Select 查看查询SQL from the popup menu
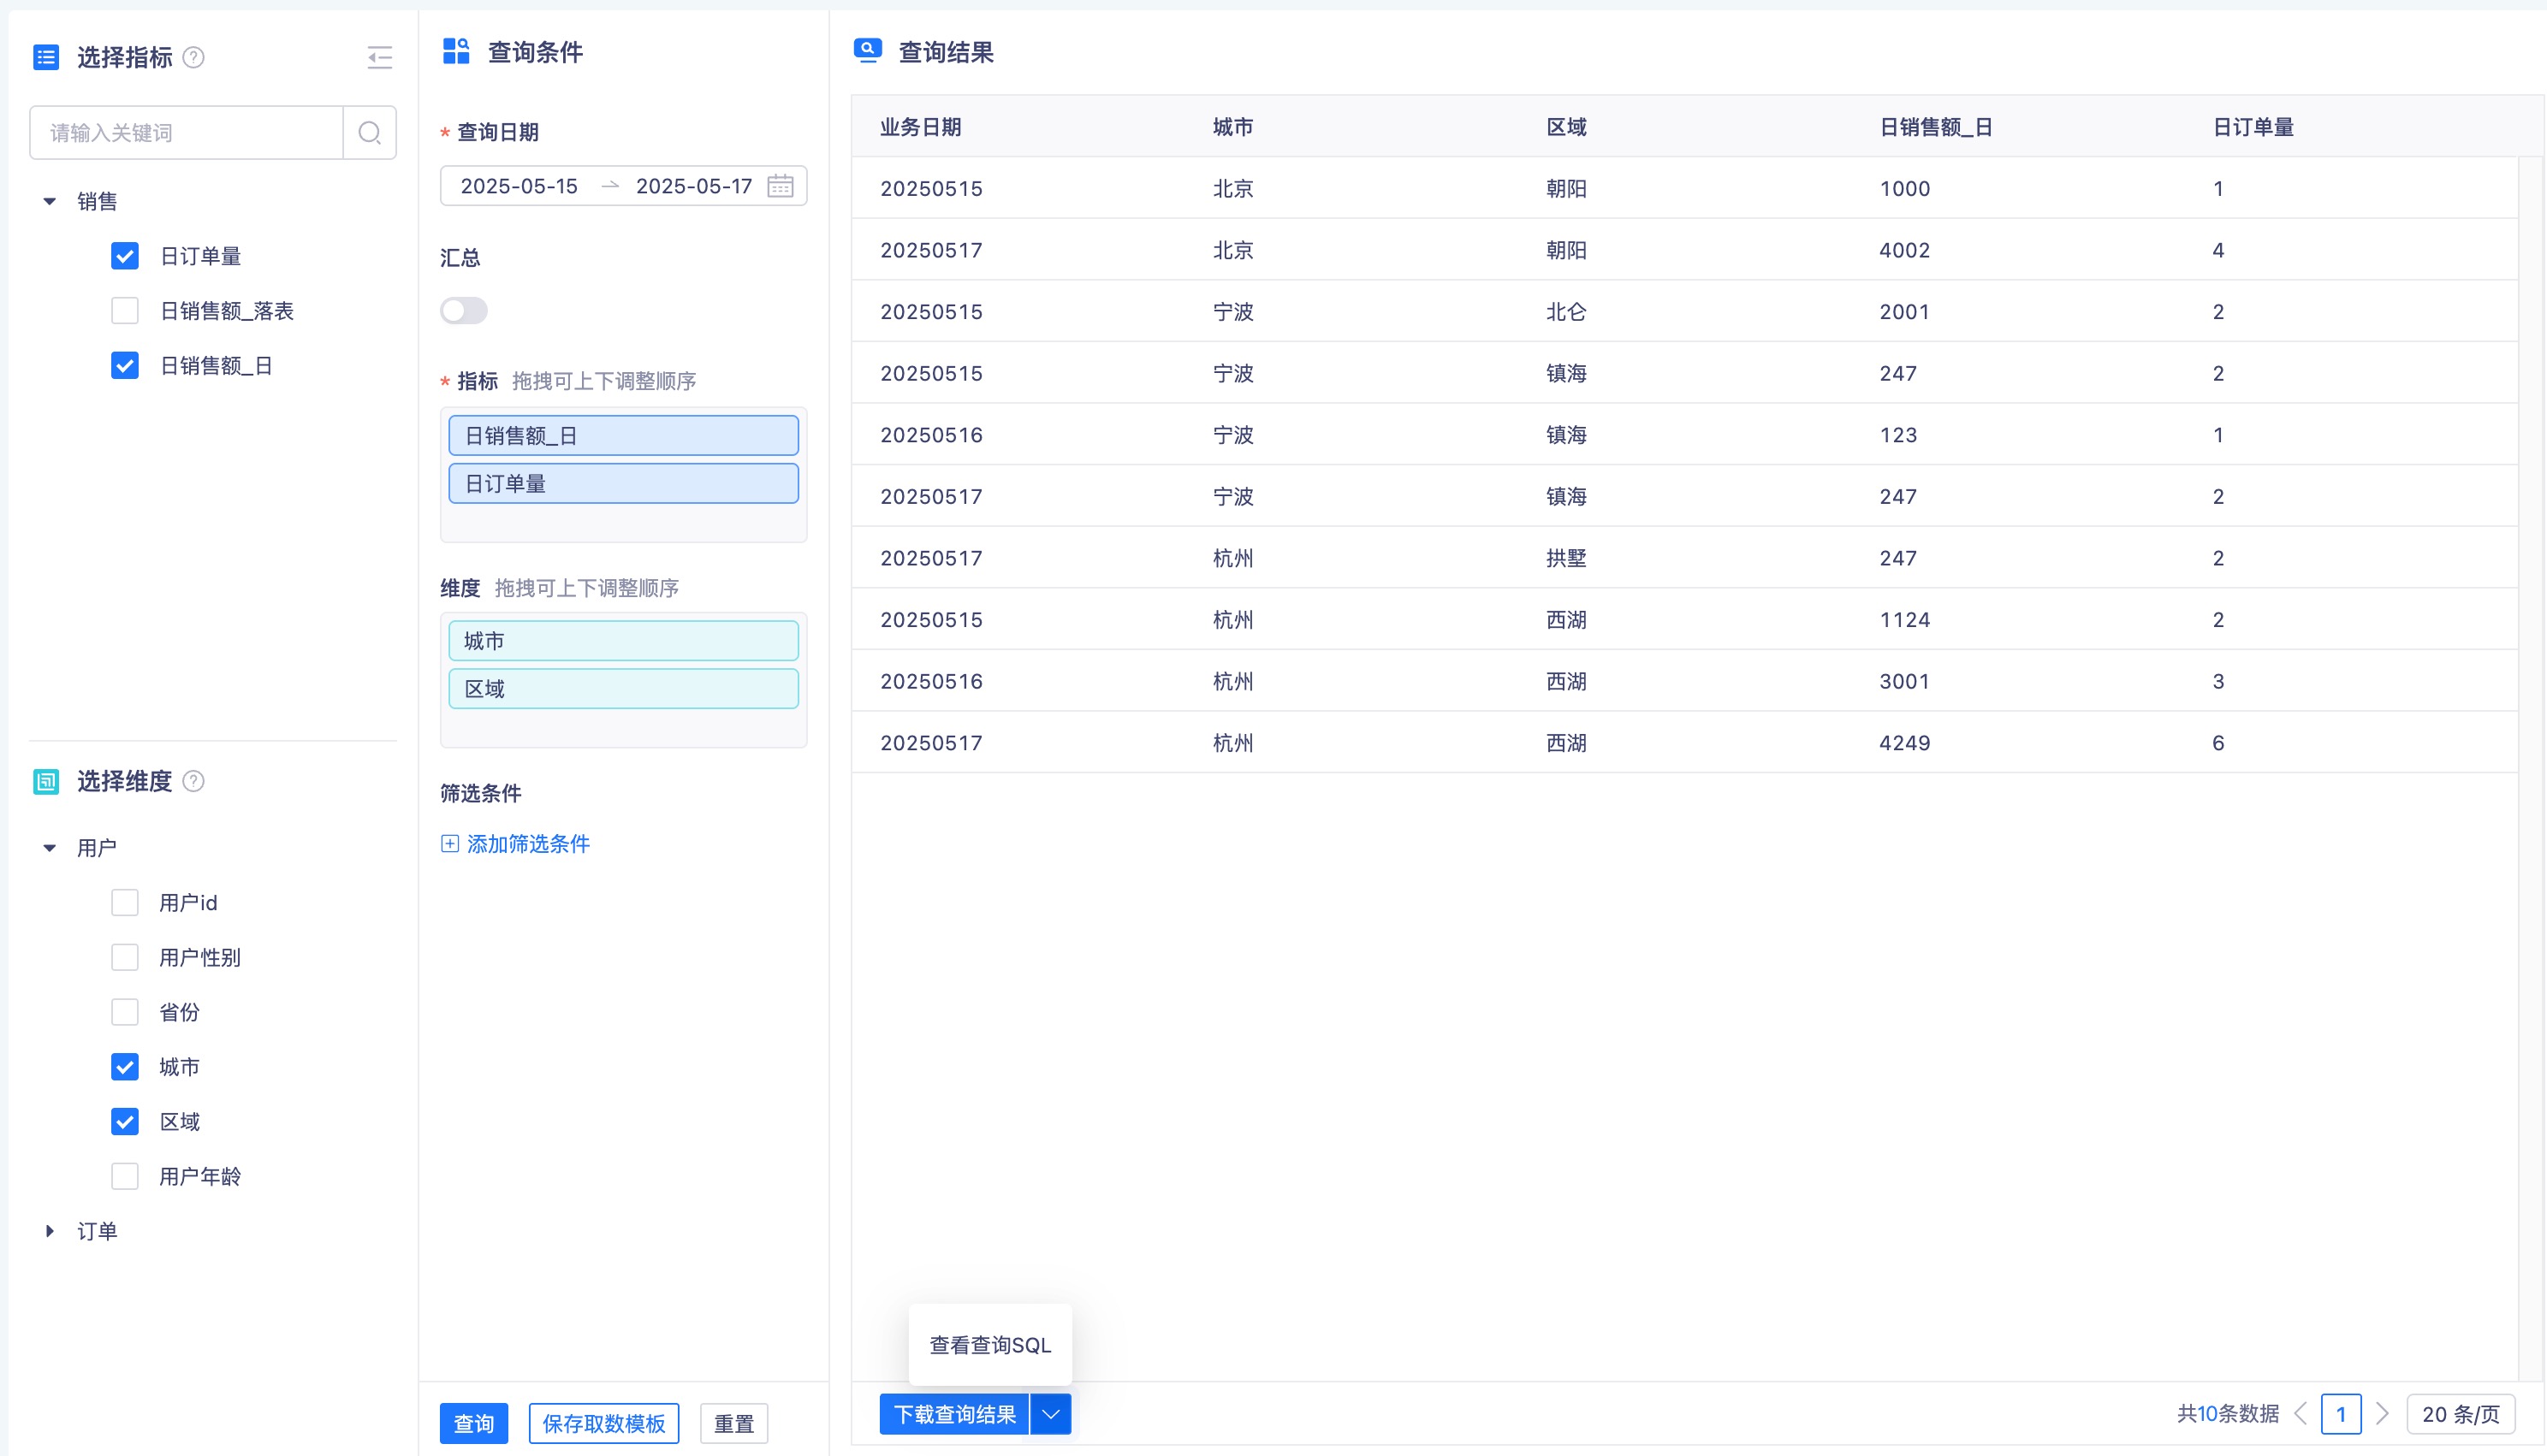The width and height of the screenshot is (2547, 1456). [990, 1345]
